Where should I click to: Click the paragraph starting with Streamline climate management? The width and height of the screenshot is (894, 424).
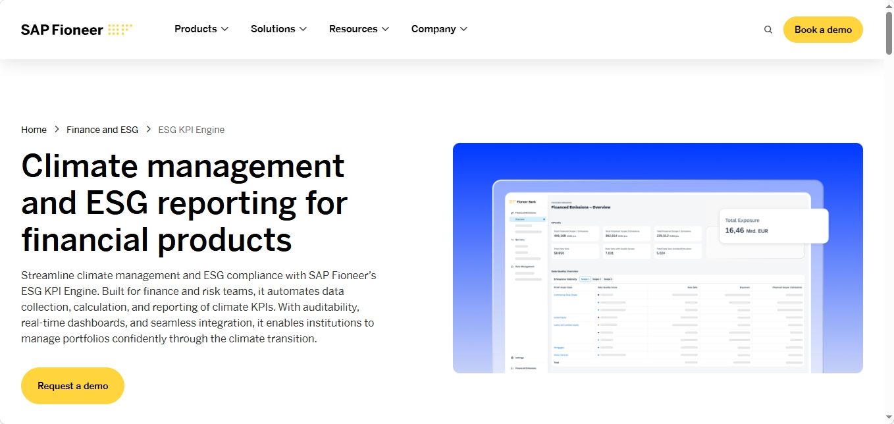[x=199, y=307]
